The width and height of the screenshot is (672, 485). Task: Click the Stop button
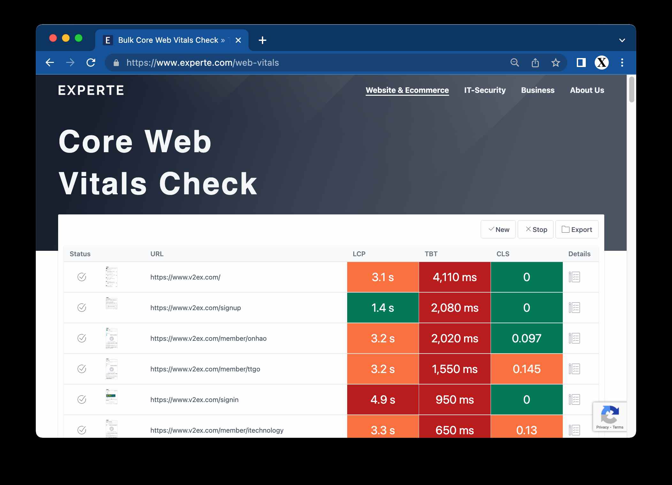tap(536, 229)
